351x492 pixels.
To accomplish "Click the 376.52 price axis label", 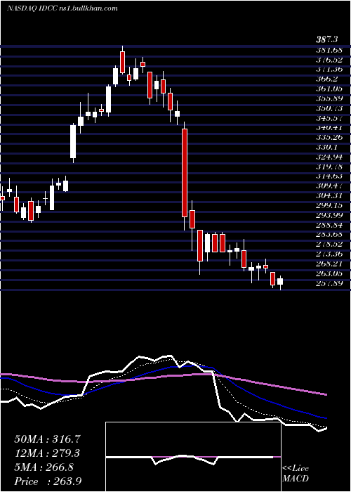I will [x=330, y=60].
